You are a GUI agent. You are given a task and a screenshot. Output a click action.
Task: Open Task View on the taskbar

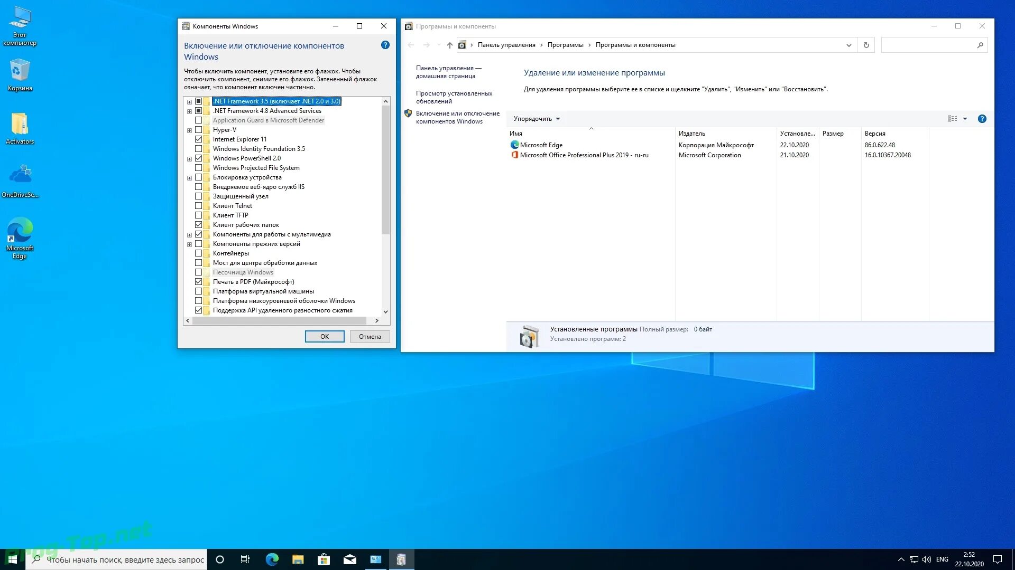(245, 559)
